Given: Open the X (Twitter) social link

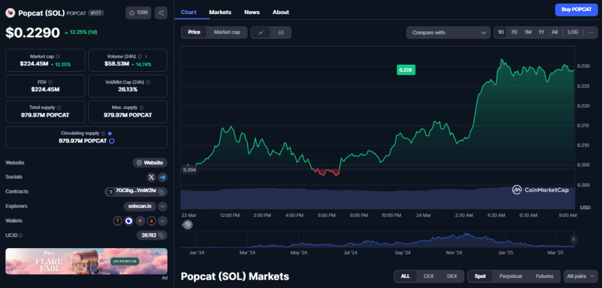Looking at the screenshot, I should [x=151, y=177].
